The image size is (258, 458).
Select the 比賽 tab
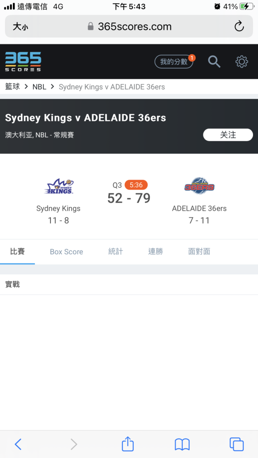tap(17, 251)
